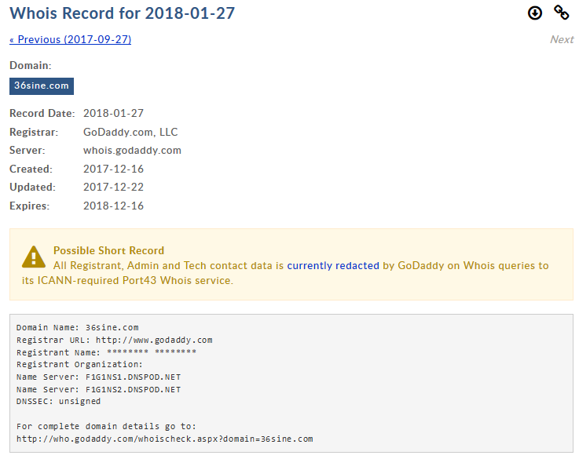The image size is (579, 459).
Task: Click For complete domain details line
Action: click(x=106, y=426)
